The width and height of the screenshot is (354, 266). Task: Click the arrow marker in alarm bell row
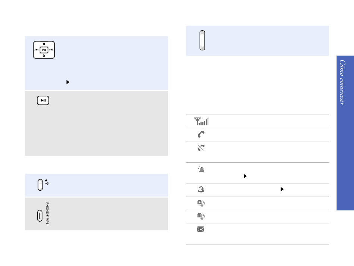coord(282,189)
